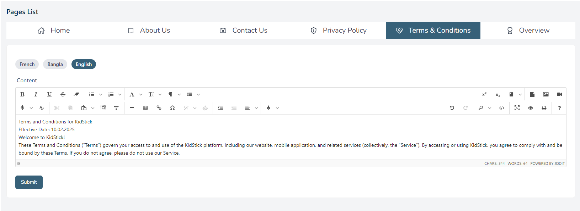Click the insert video camera icon
The height and width of the screenshot is (211, 580).
point(559,94)
